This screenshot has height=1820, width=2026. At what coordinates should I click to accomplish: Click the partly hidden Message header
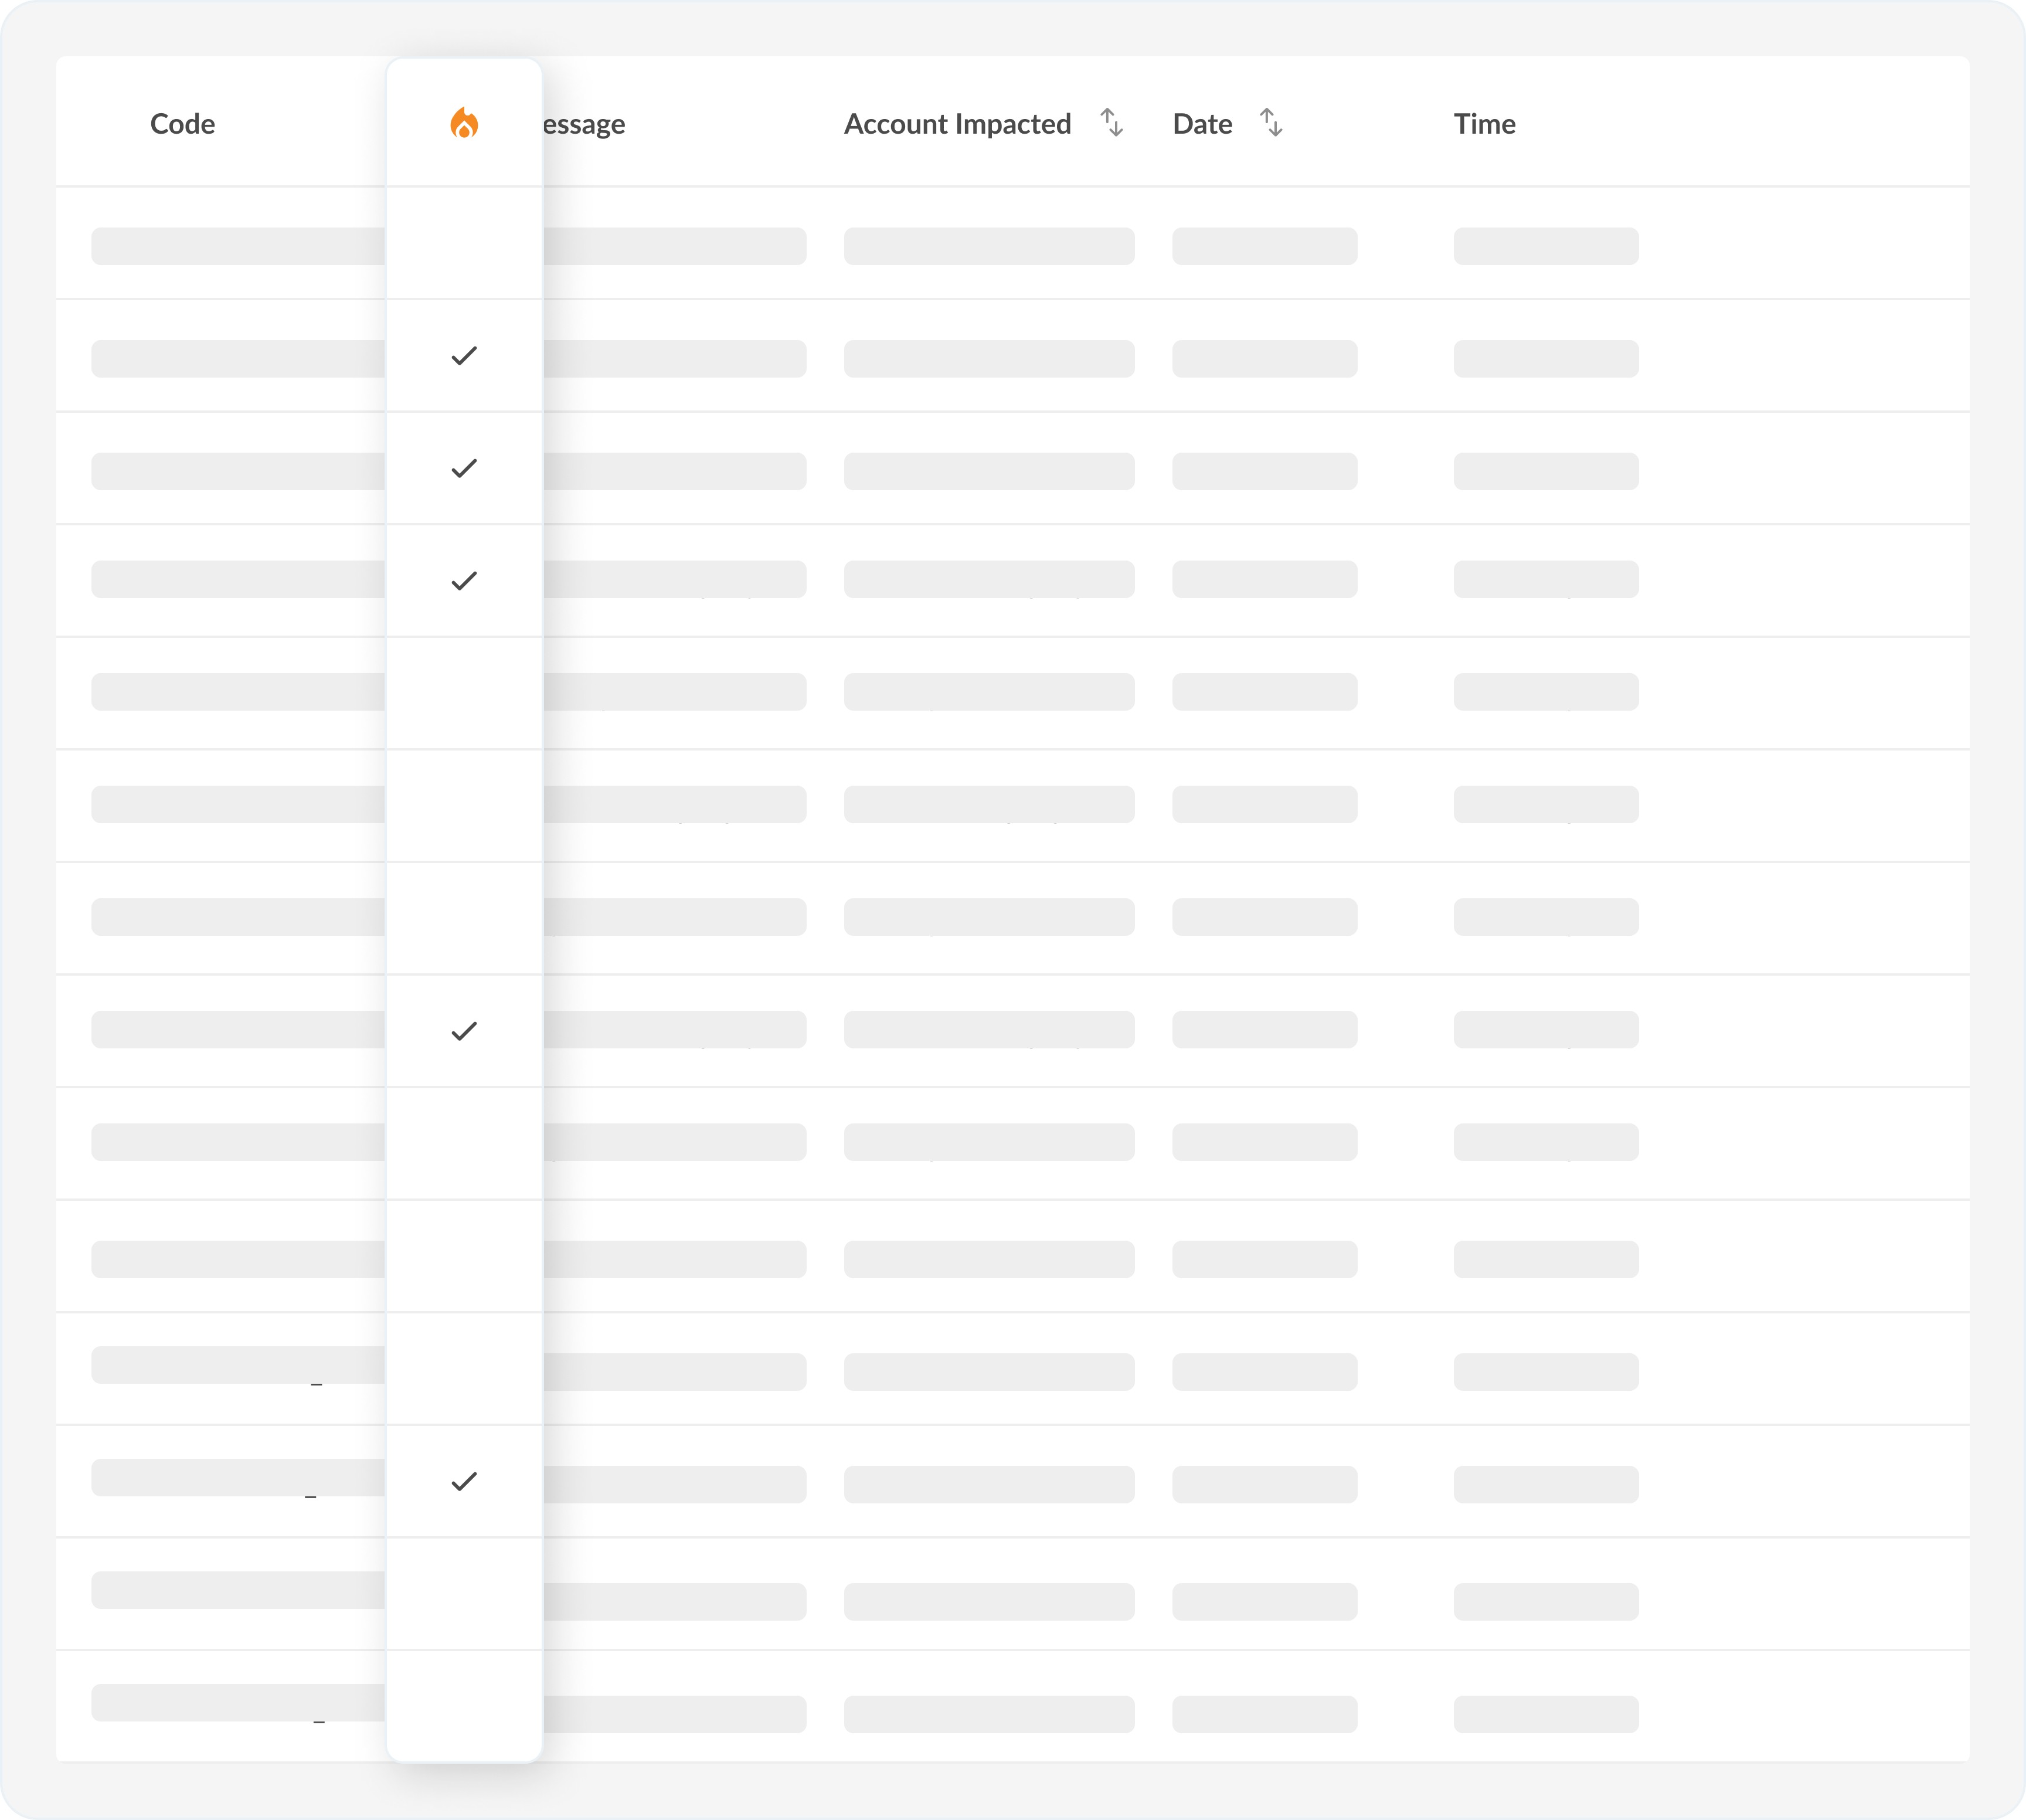click(584, 125)
